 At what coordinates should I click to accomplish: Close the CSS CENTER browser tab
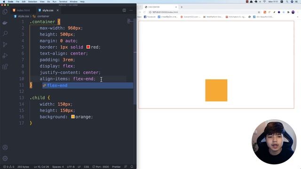176,7
